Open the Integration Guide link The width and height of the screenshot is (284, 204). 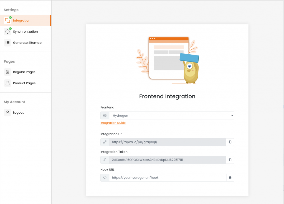[113, 123]
